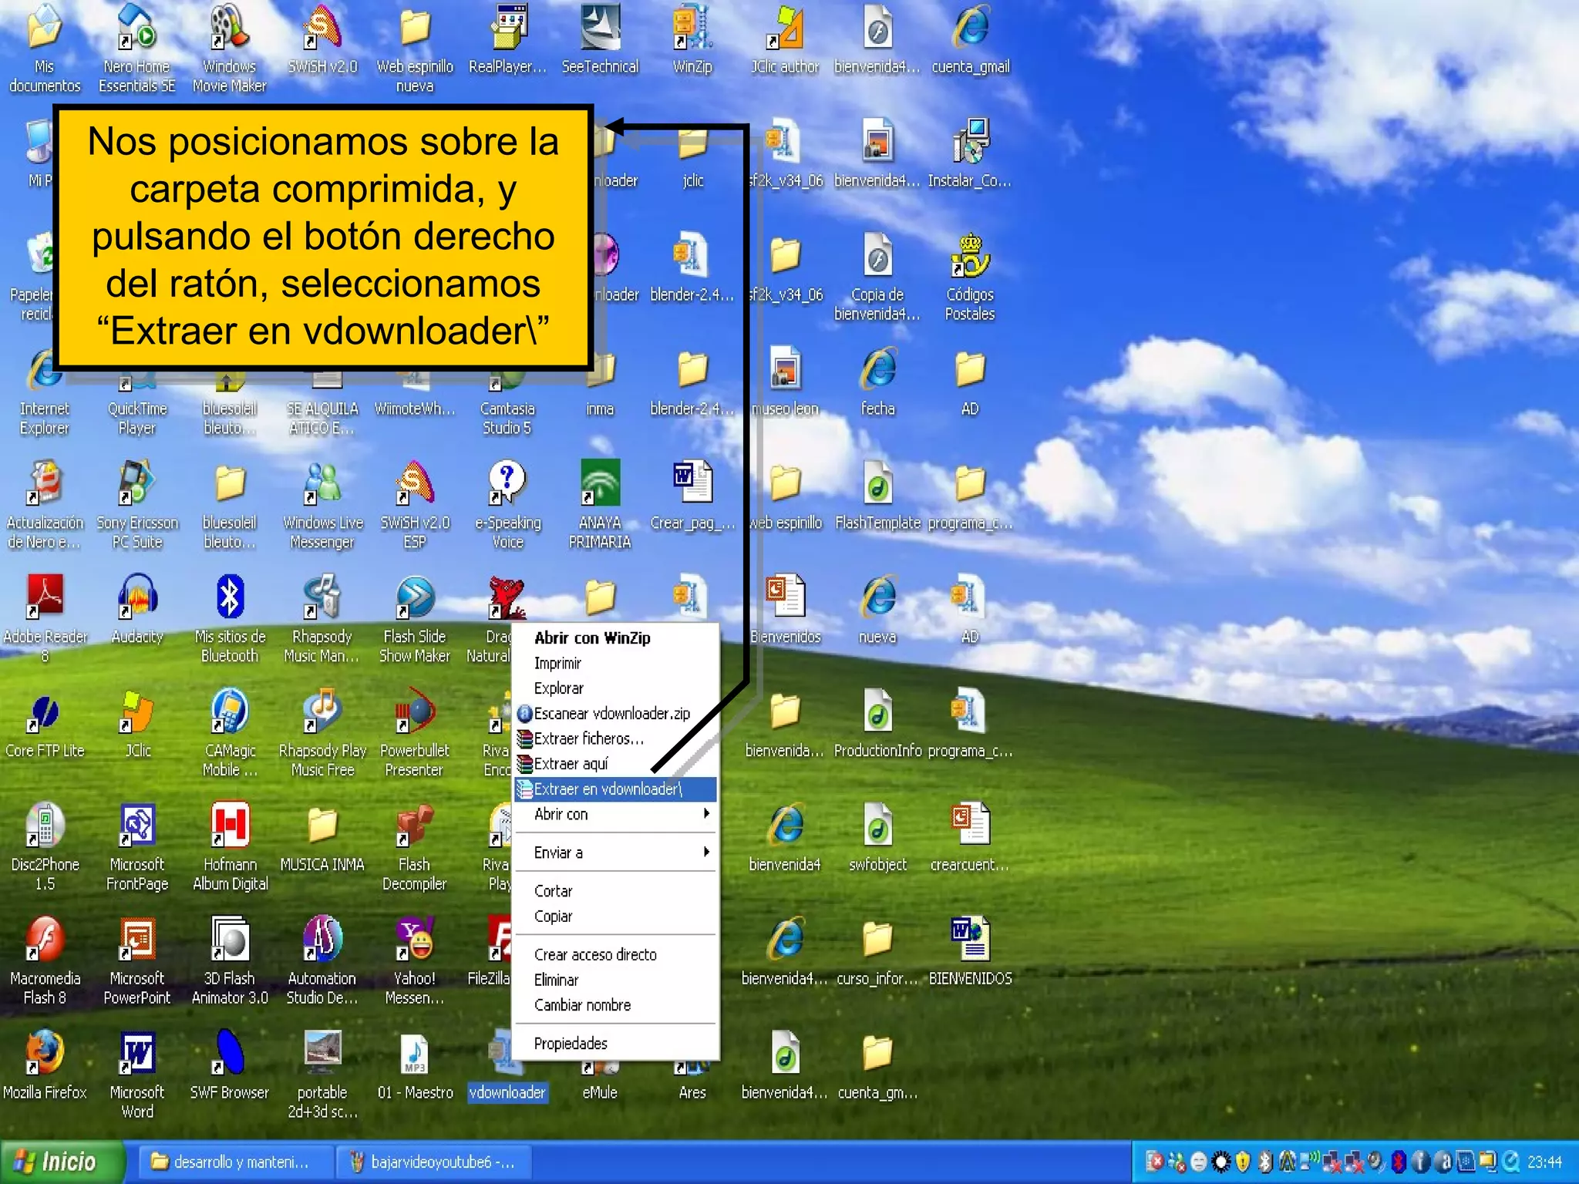
Task: Click the 23:44 taskbar clock
Action: 1544,1162
